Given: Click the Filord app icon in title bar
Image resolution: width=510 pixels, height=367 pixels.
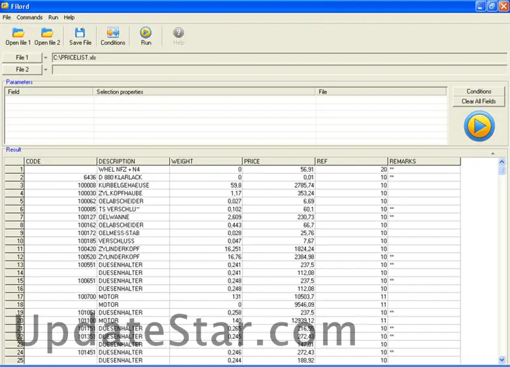Looking at the screenshot, I should [6, 6].
